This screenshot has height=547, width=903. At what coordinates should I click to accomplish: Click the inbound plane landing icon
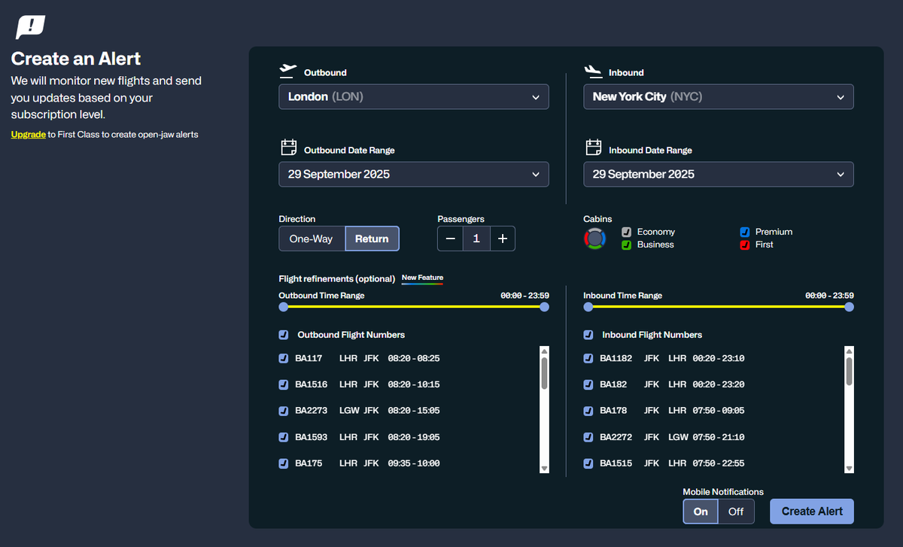(593, 71)
